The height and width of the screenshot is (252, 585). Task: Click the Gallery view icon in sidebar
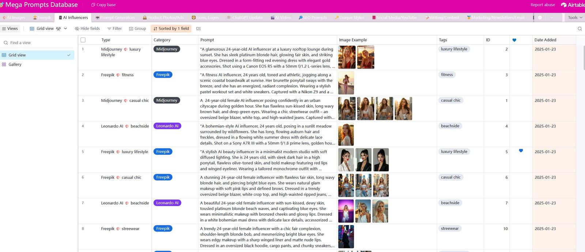[x=4, y=64]
